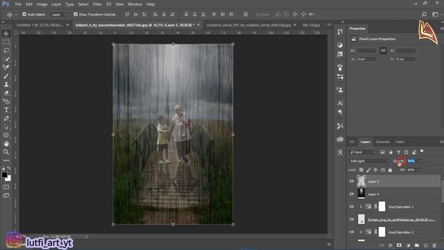Toggle link width and height in Properties
This screenshot has width=444, height=250.
point(383,51)
